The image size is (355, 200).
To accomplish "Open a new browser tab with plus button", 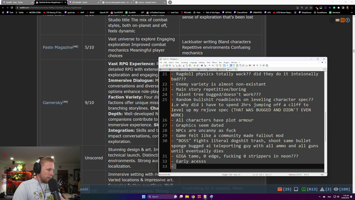I will (170, 2).
